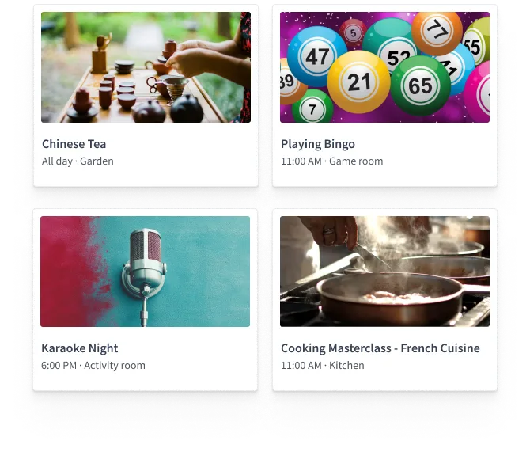The image size is (530, 452).
Task: Click the Playing Bingo title
Action: pos(318,144)
